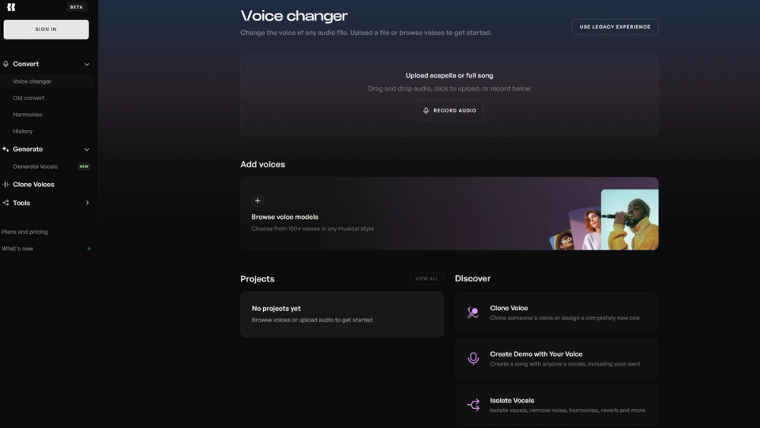The image size is (760, 428).
Task: Click the Convert section label
Action: click(x=26, y=64)
